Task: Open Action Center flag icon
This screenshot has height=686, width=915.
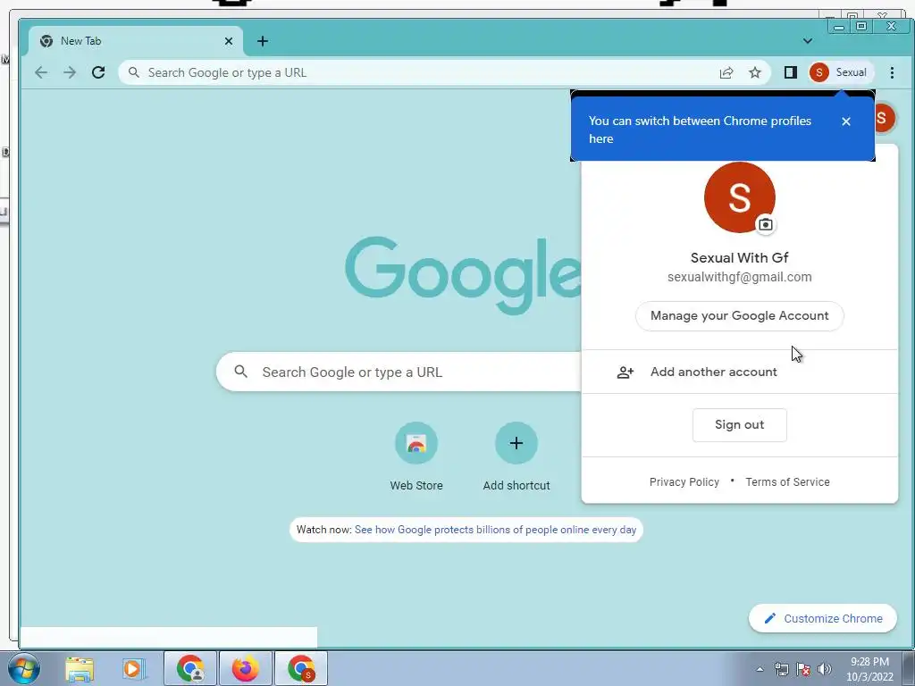Action: (803, 669)
